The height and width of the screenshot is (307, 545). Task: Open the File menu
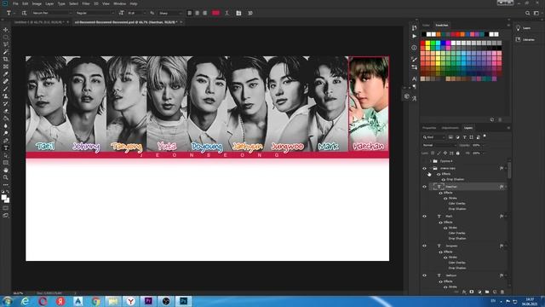point(15,3)
